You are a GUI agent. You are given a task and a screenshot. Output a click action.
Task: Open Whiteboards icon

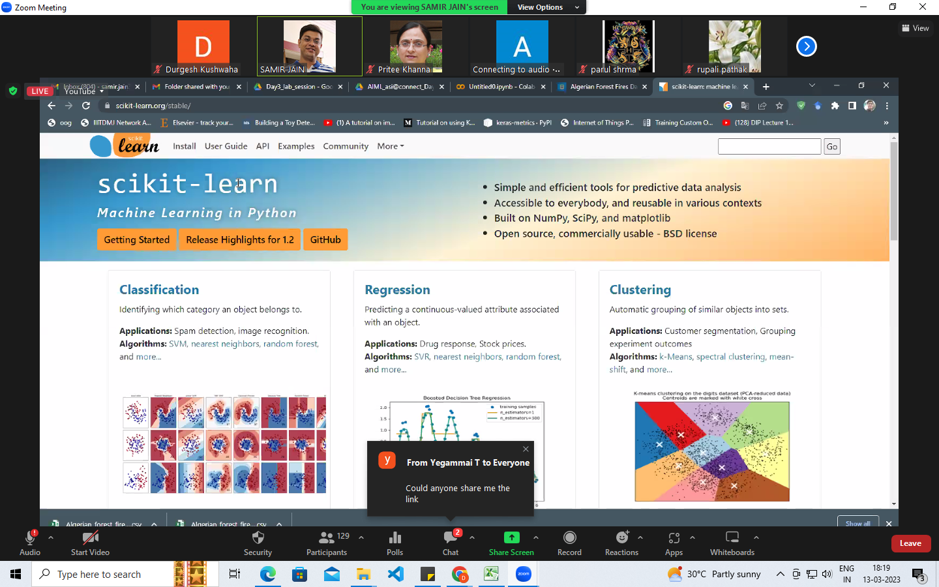tap(732, 537)
